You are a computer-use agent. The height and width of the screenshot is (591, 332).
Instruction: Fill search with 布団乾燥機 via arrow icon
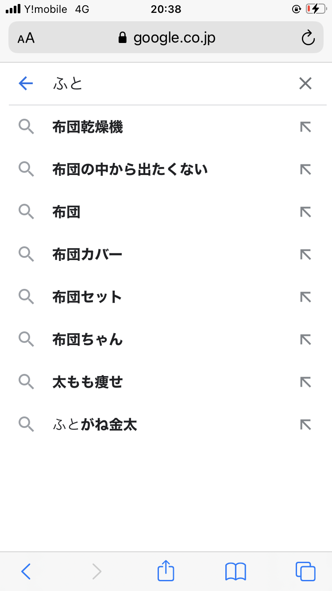[x=305, y=127]
